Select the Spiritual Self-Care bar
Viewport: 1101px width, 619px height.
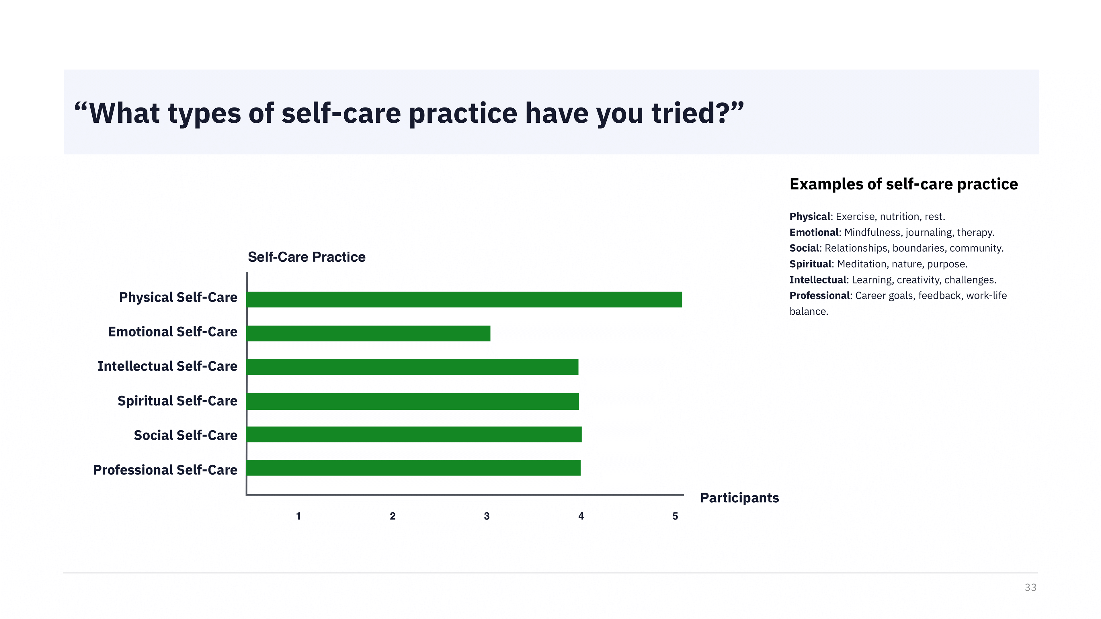coord(413,401)
